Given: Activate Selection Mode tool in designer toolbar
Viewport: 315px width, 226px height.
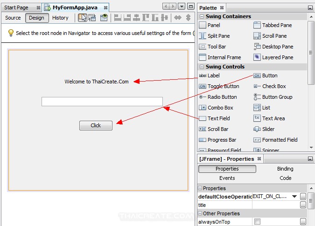Looking at the screenshot, I should pos(82,18).
